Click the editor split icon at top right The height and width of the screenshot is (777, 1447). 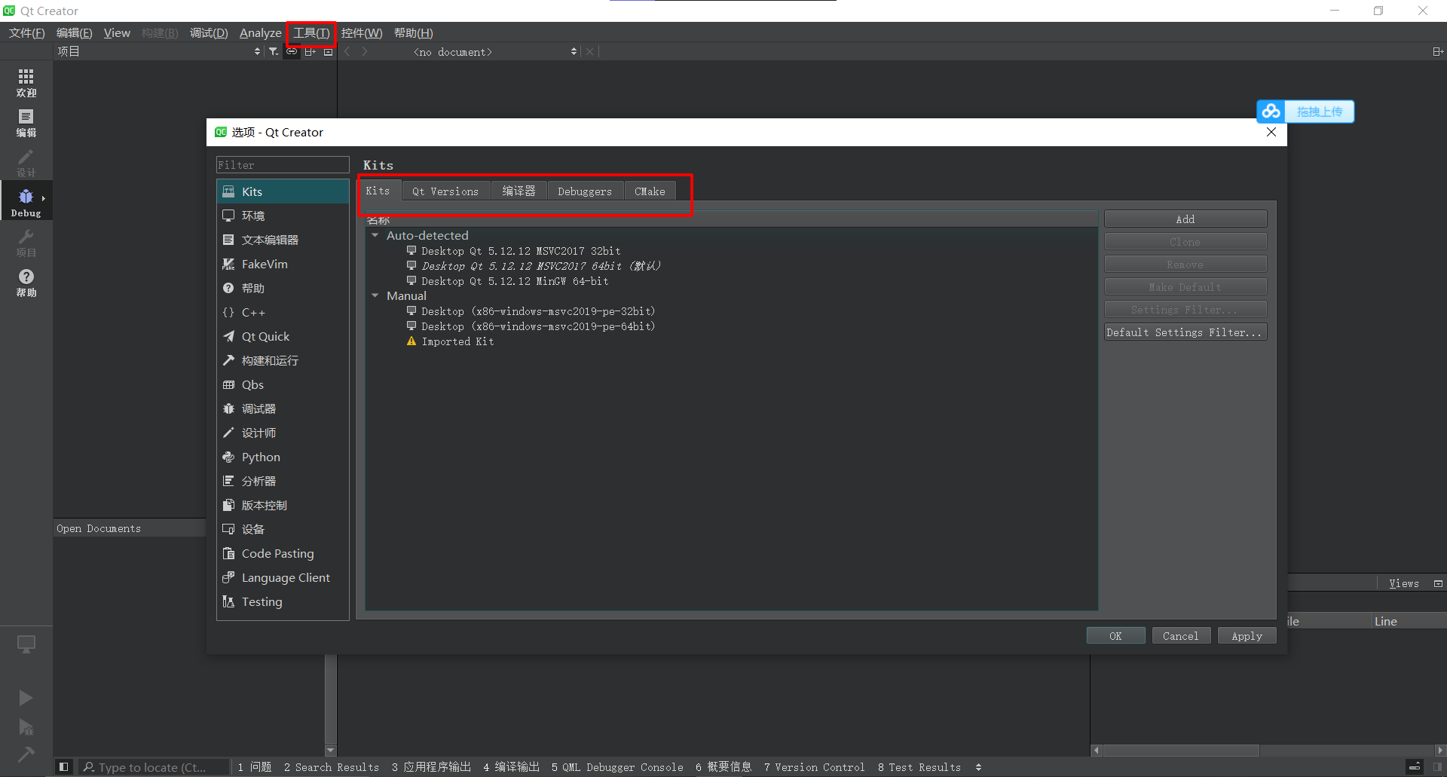pos(1437,51)
